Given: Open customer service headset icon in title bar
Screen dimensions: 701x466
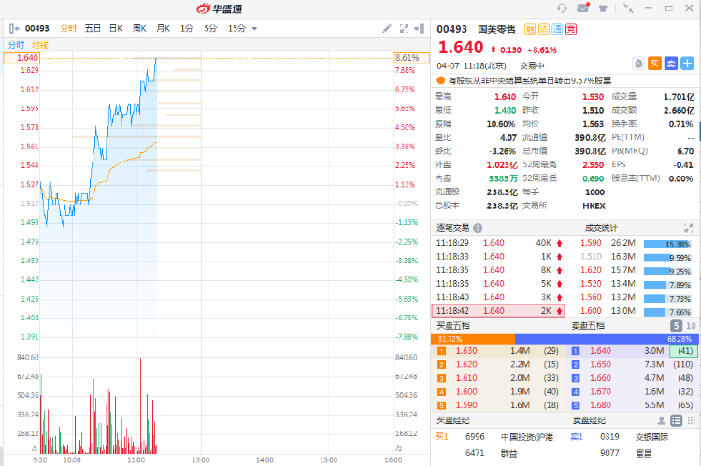Looking at the screenshot, I should click(x=562, y=8).
